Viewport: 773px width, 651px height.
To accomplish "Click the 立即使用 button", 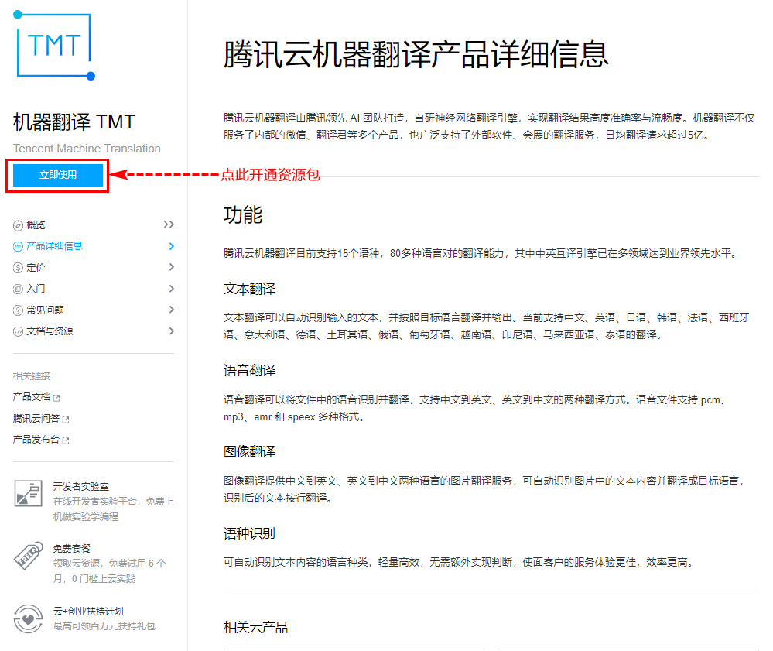I will coord(58,175).
